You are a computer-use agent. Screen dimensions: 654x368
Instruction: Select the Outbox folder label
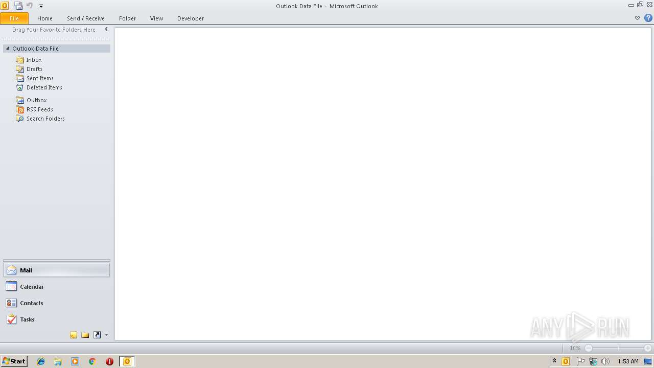click(x=37, y=100)
